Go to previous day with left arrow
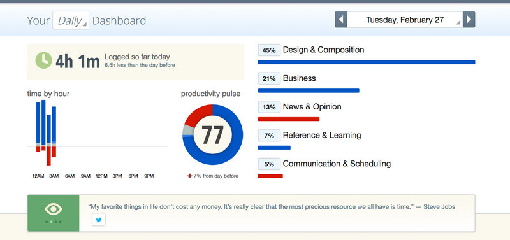 pos(341,20)
